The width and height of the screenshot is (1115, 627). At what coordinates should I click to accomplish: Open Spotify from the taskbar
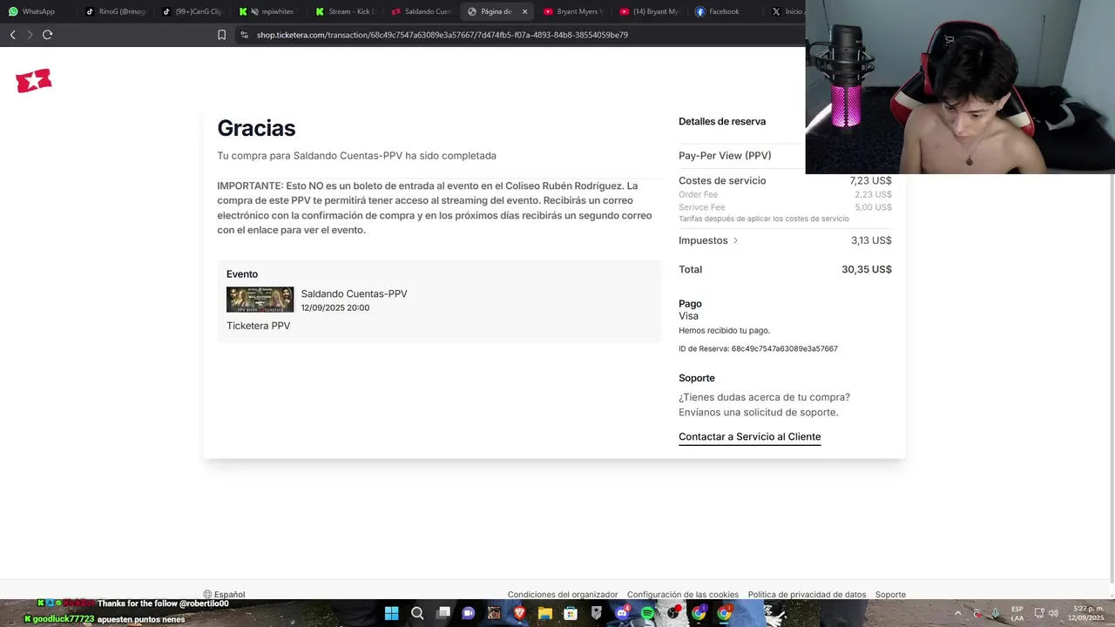pos(647,613)
